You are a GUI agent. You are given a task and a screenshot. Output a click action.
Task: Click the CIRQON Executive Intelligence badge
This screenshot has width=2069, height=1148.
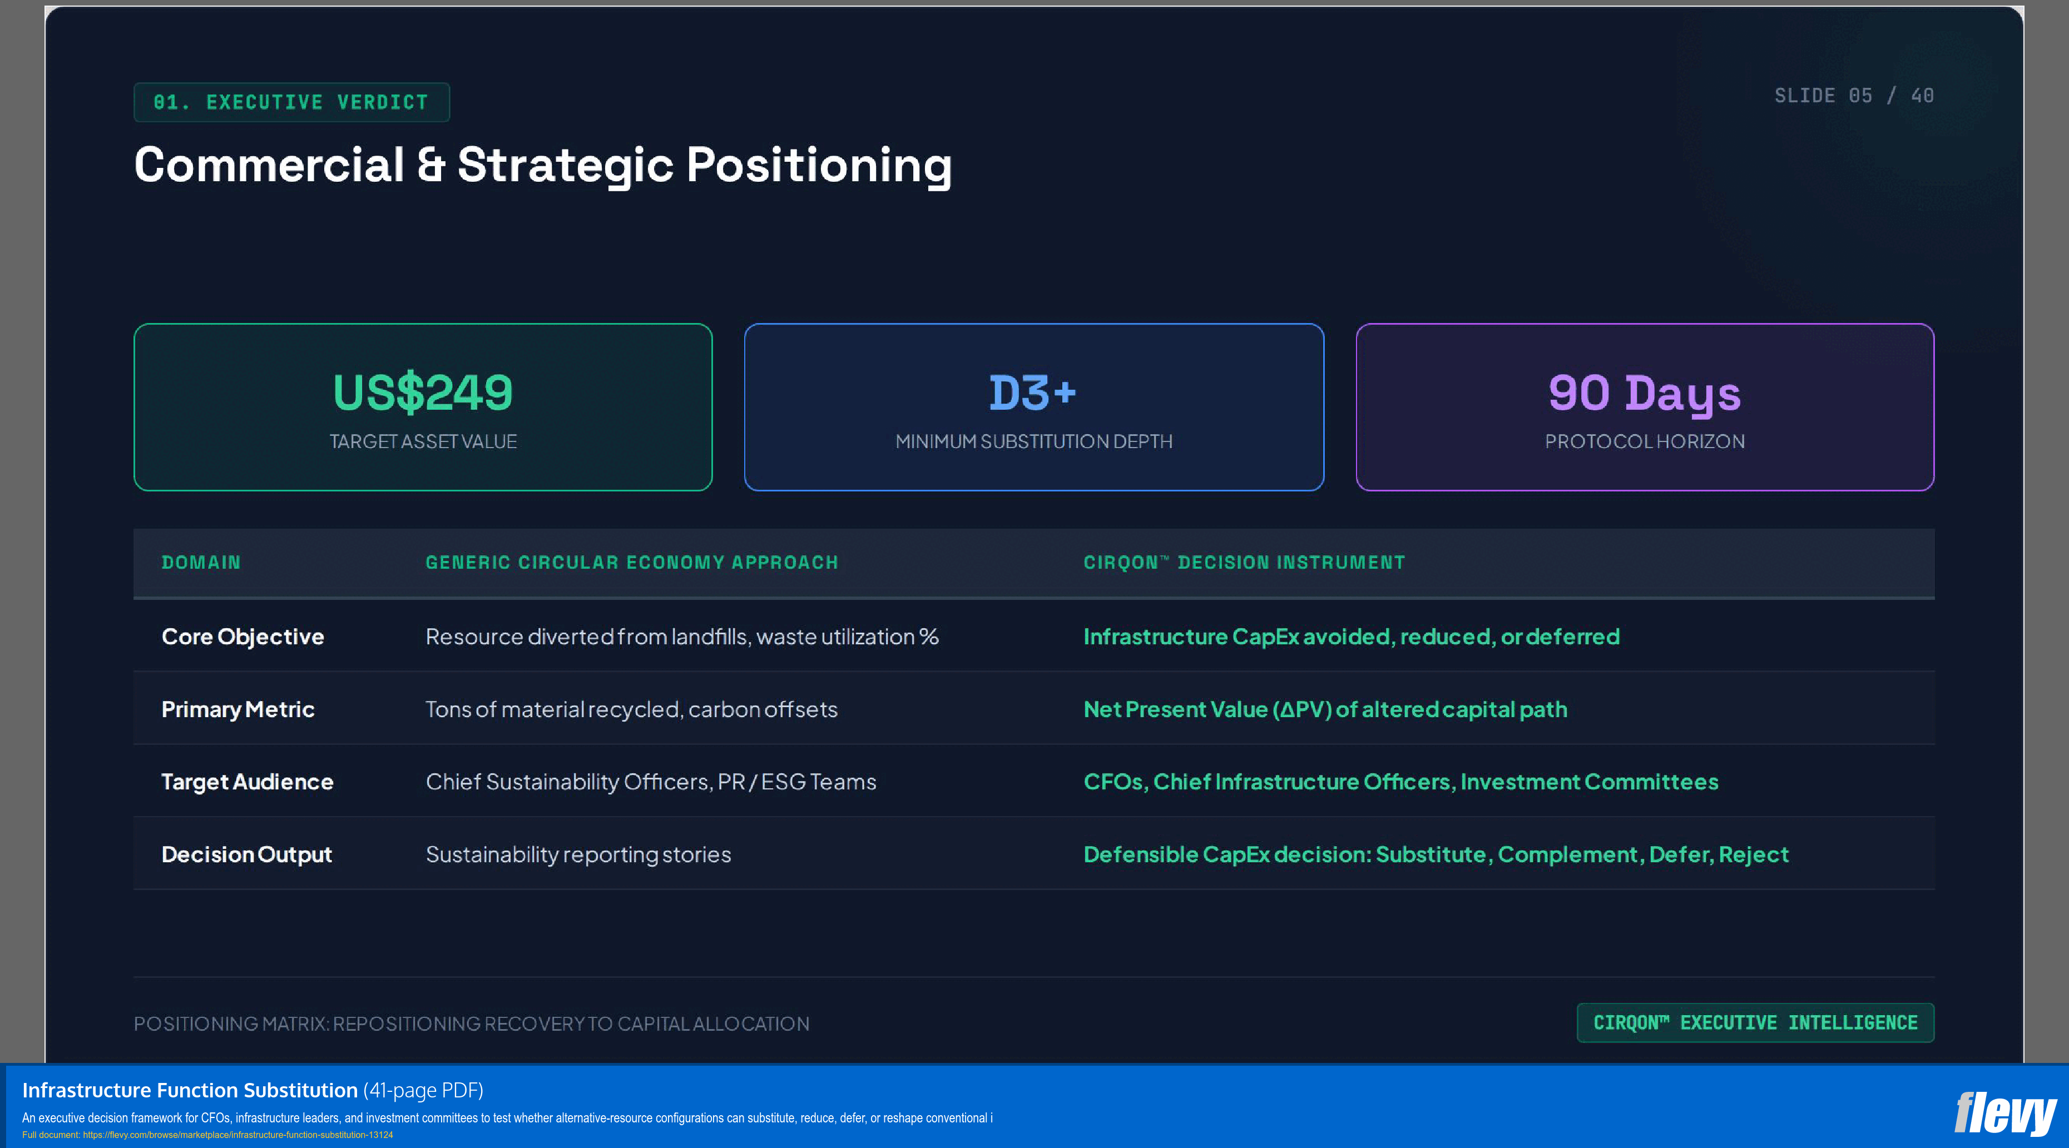[x=1755, y=1022]
